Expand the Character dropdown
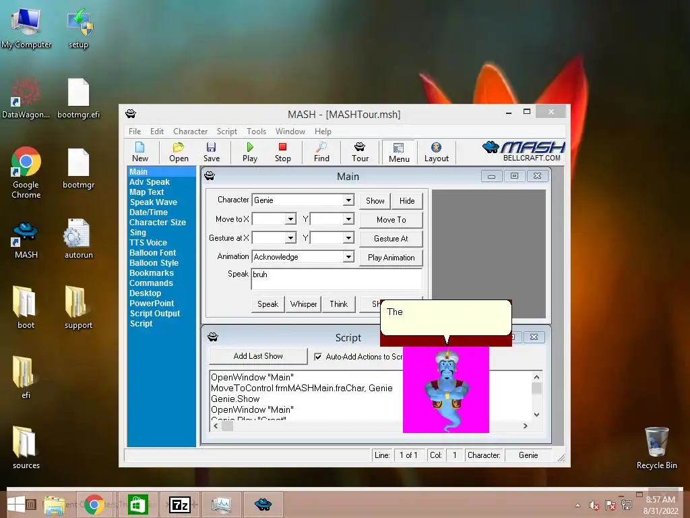This screenshot has width=690, height=518. 348,200
